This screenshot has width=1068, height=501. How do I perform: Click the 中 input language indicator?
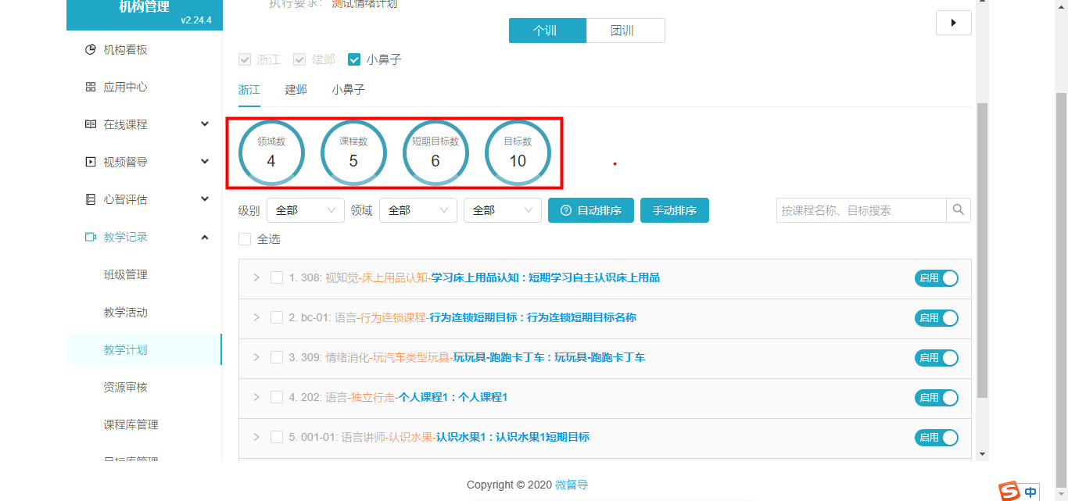[x=1030, y=492]
